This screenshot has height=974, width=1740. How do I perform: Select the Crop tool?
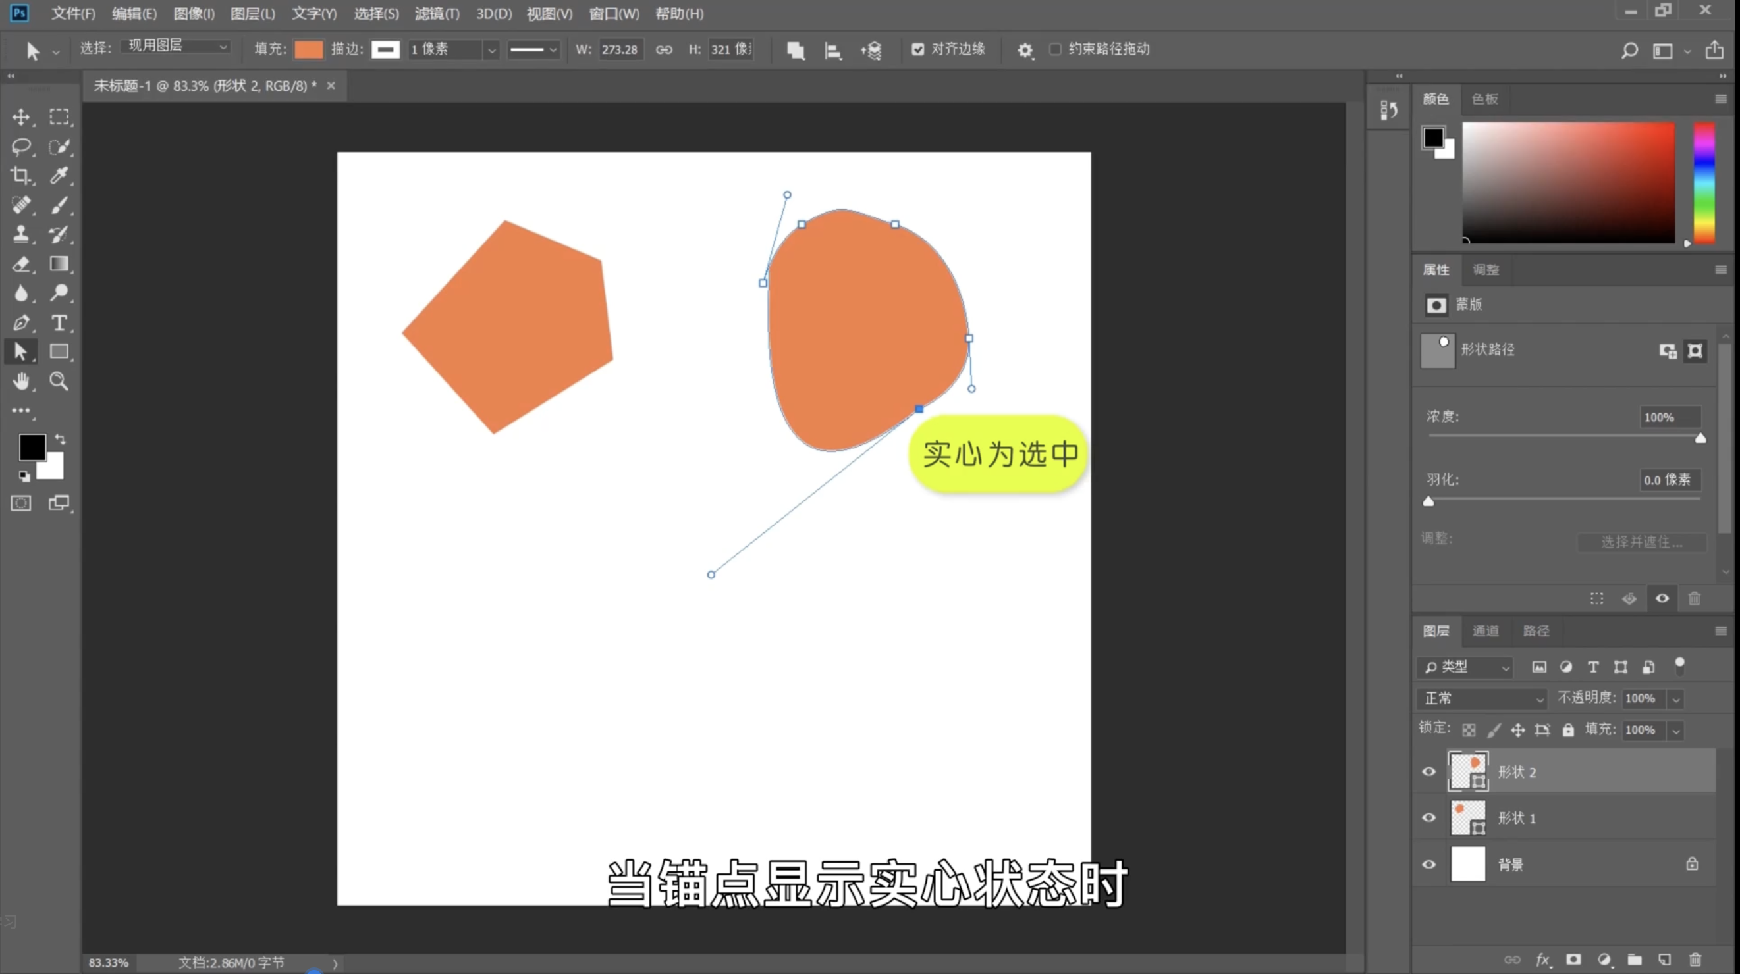click(x=21, y=176)
